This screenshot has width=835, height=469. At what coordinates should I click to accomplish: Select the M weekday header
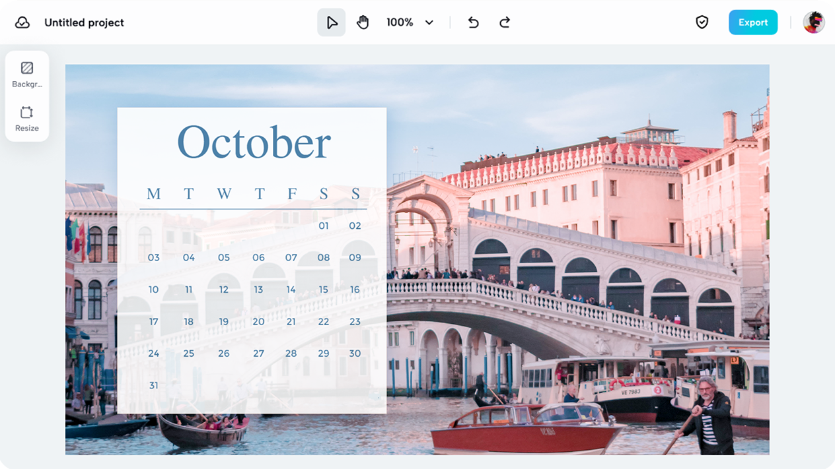coord(154,194)
